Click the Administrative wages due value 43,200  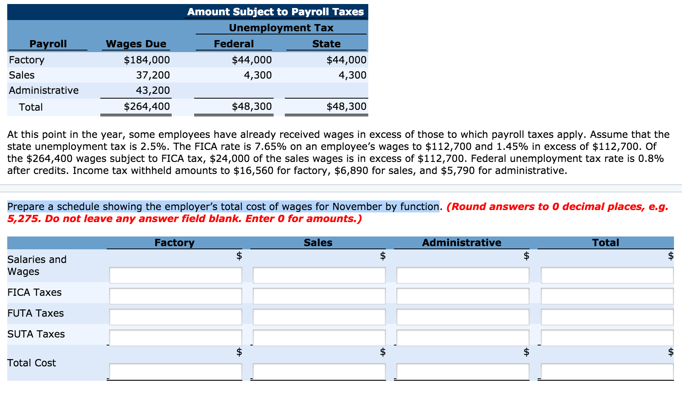click(153, 91)
